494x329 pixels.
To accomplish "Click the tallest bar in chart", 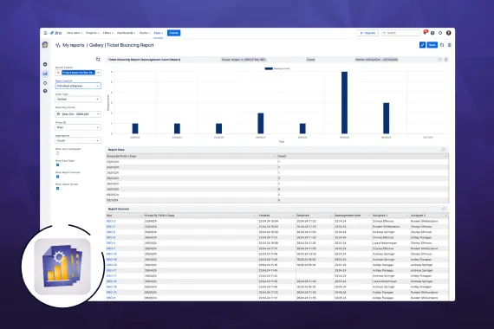I will click(344, 103).
